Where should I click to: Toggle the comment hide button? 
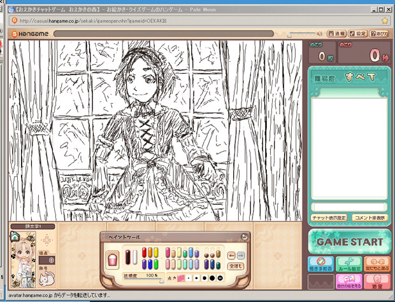pyautogui.click(x=369, y=217)
